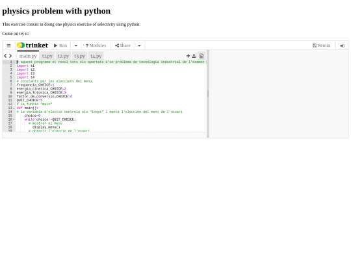Go to next file tab arrow
Viewport: 351px width, 263px height.
click(10, 56)
